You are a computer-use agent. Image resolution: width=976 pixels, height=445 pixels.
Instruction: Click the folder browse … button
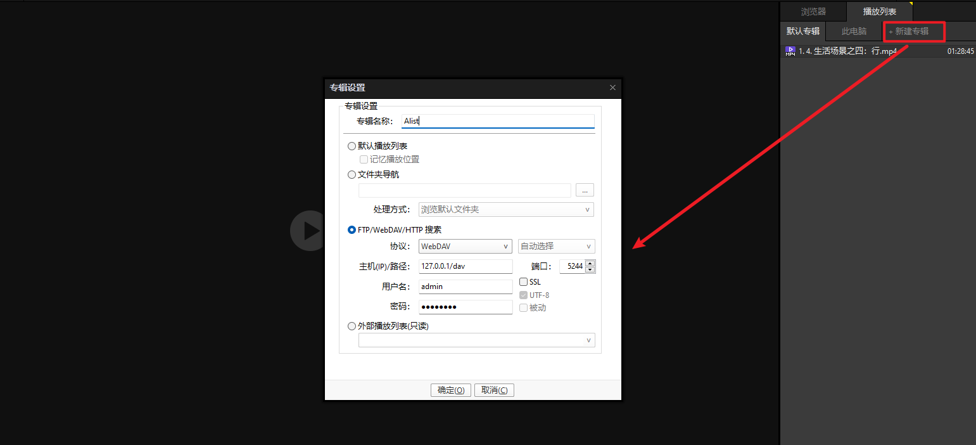click(585, 190)
